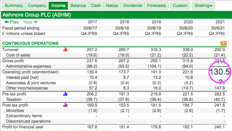Click 2020 Administrative expenses value (94.0)
Viewport: 232px width, 131px height.
[187, 66]
